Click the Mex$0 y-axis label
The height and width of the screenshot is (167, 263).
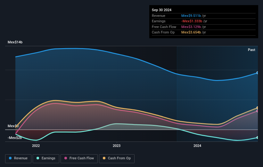13,126
